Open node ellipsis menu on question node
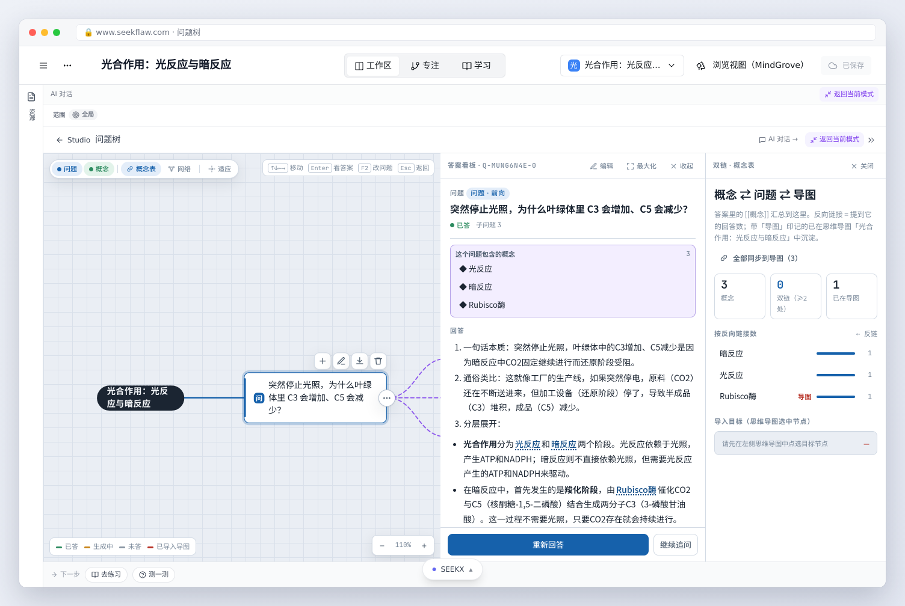Image resolution: width=905 pixels, height=606 pixels. tap(386, 398)
